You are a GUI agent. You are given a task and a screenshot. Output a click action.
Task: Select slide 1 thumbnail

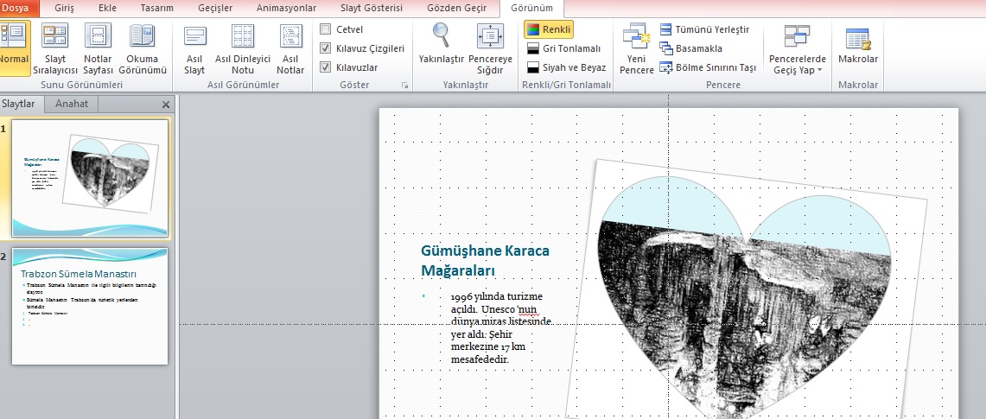[x=90, y=179]
